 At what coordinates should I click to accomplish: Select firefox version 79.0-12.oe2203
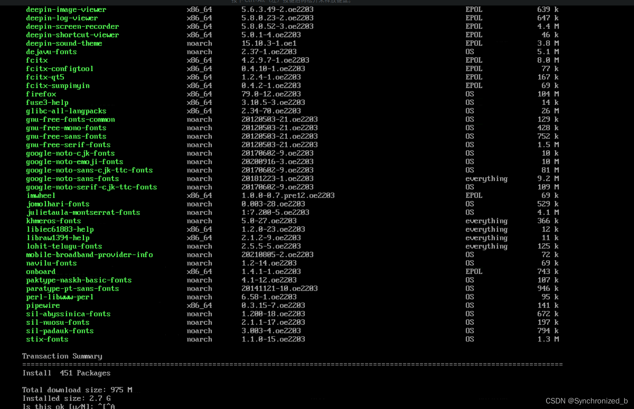(271, 94)
